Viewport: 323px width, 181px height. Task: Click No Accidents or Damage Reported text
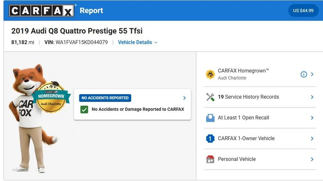138,109
